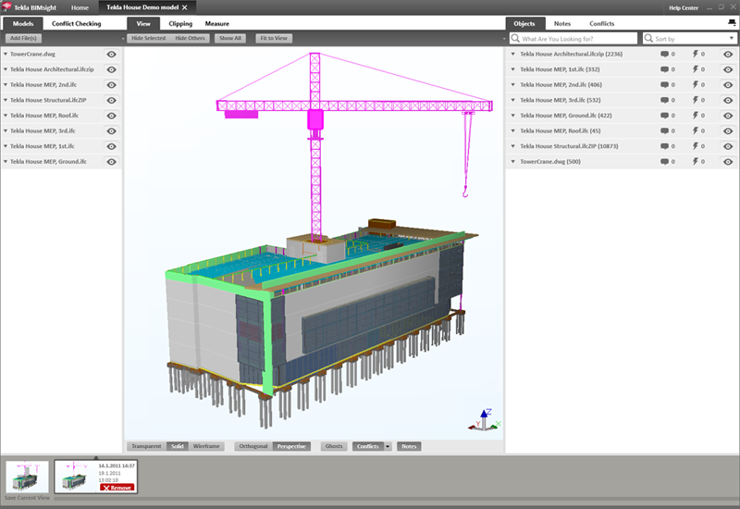Toggle eye for Structural.ifcZIP (10873) objects row

point(728,146)
